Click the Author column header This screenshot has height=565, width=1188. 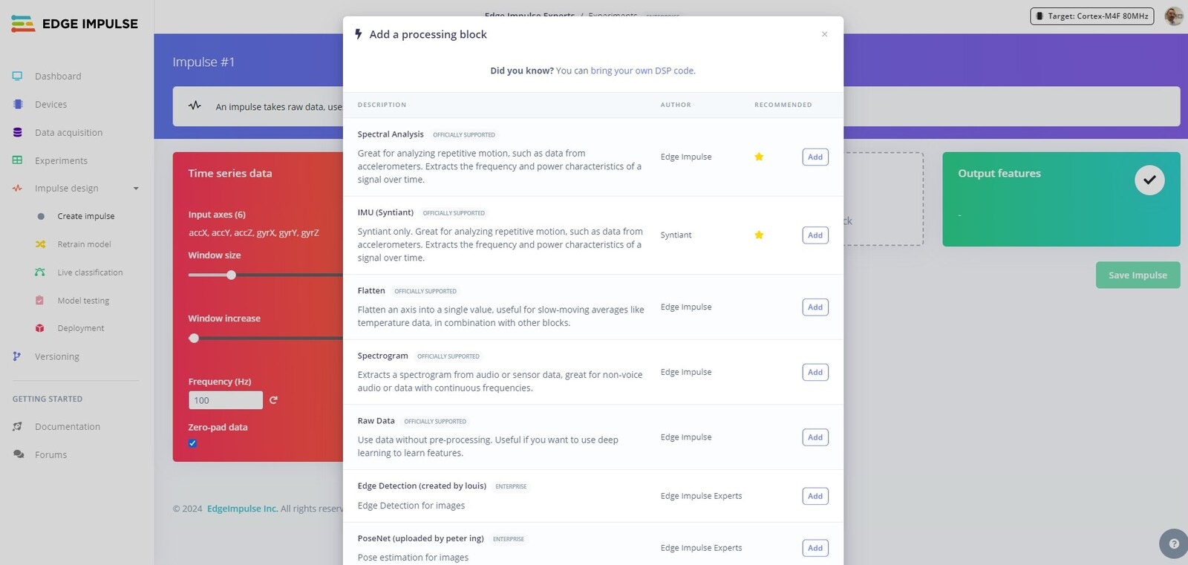click(676, 105)
